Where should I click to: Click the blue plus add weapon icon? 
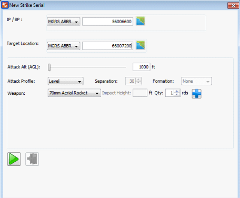tap(196, 94)
